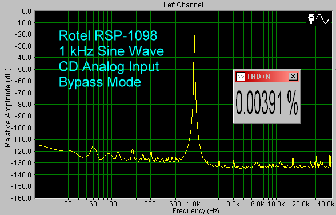
Task: Click the sine wave icon in the plot corner
Action: pyautogui.click(x=322, y=19)
